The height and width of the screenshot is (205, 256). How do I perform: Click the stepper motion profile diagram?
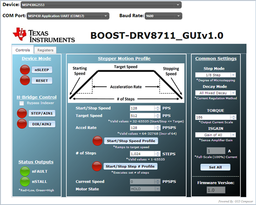pos(126,83)
